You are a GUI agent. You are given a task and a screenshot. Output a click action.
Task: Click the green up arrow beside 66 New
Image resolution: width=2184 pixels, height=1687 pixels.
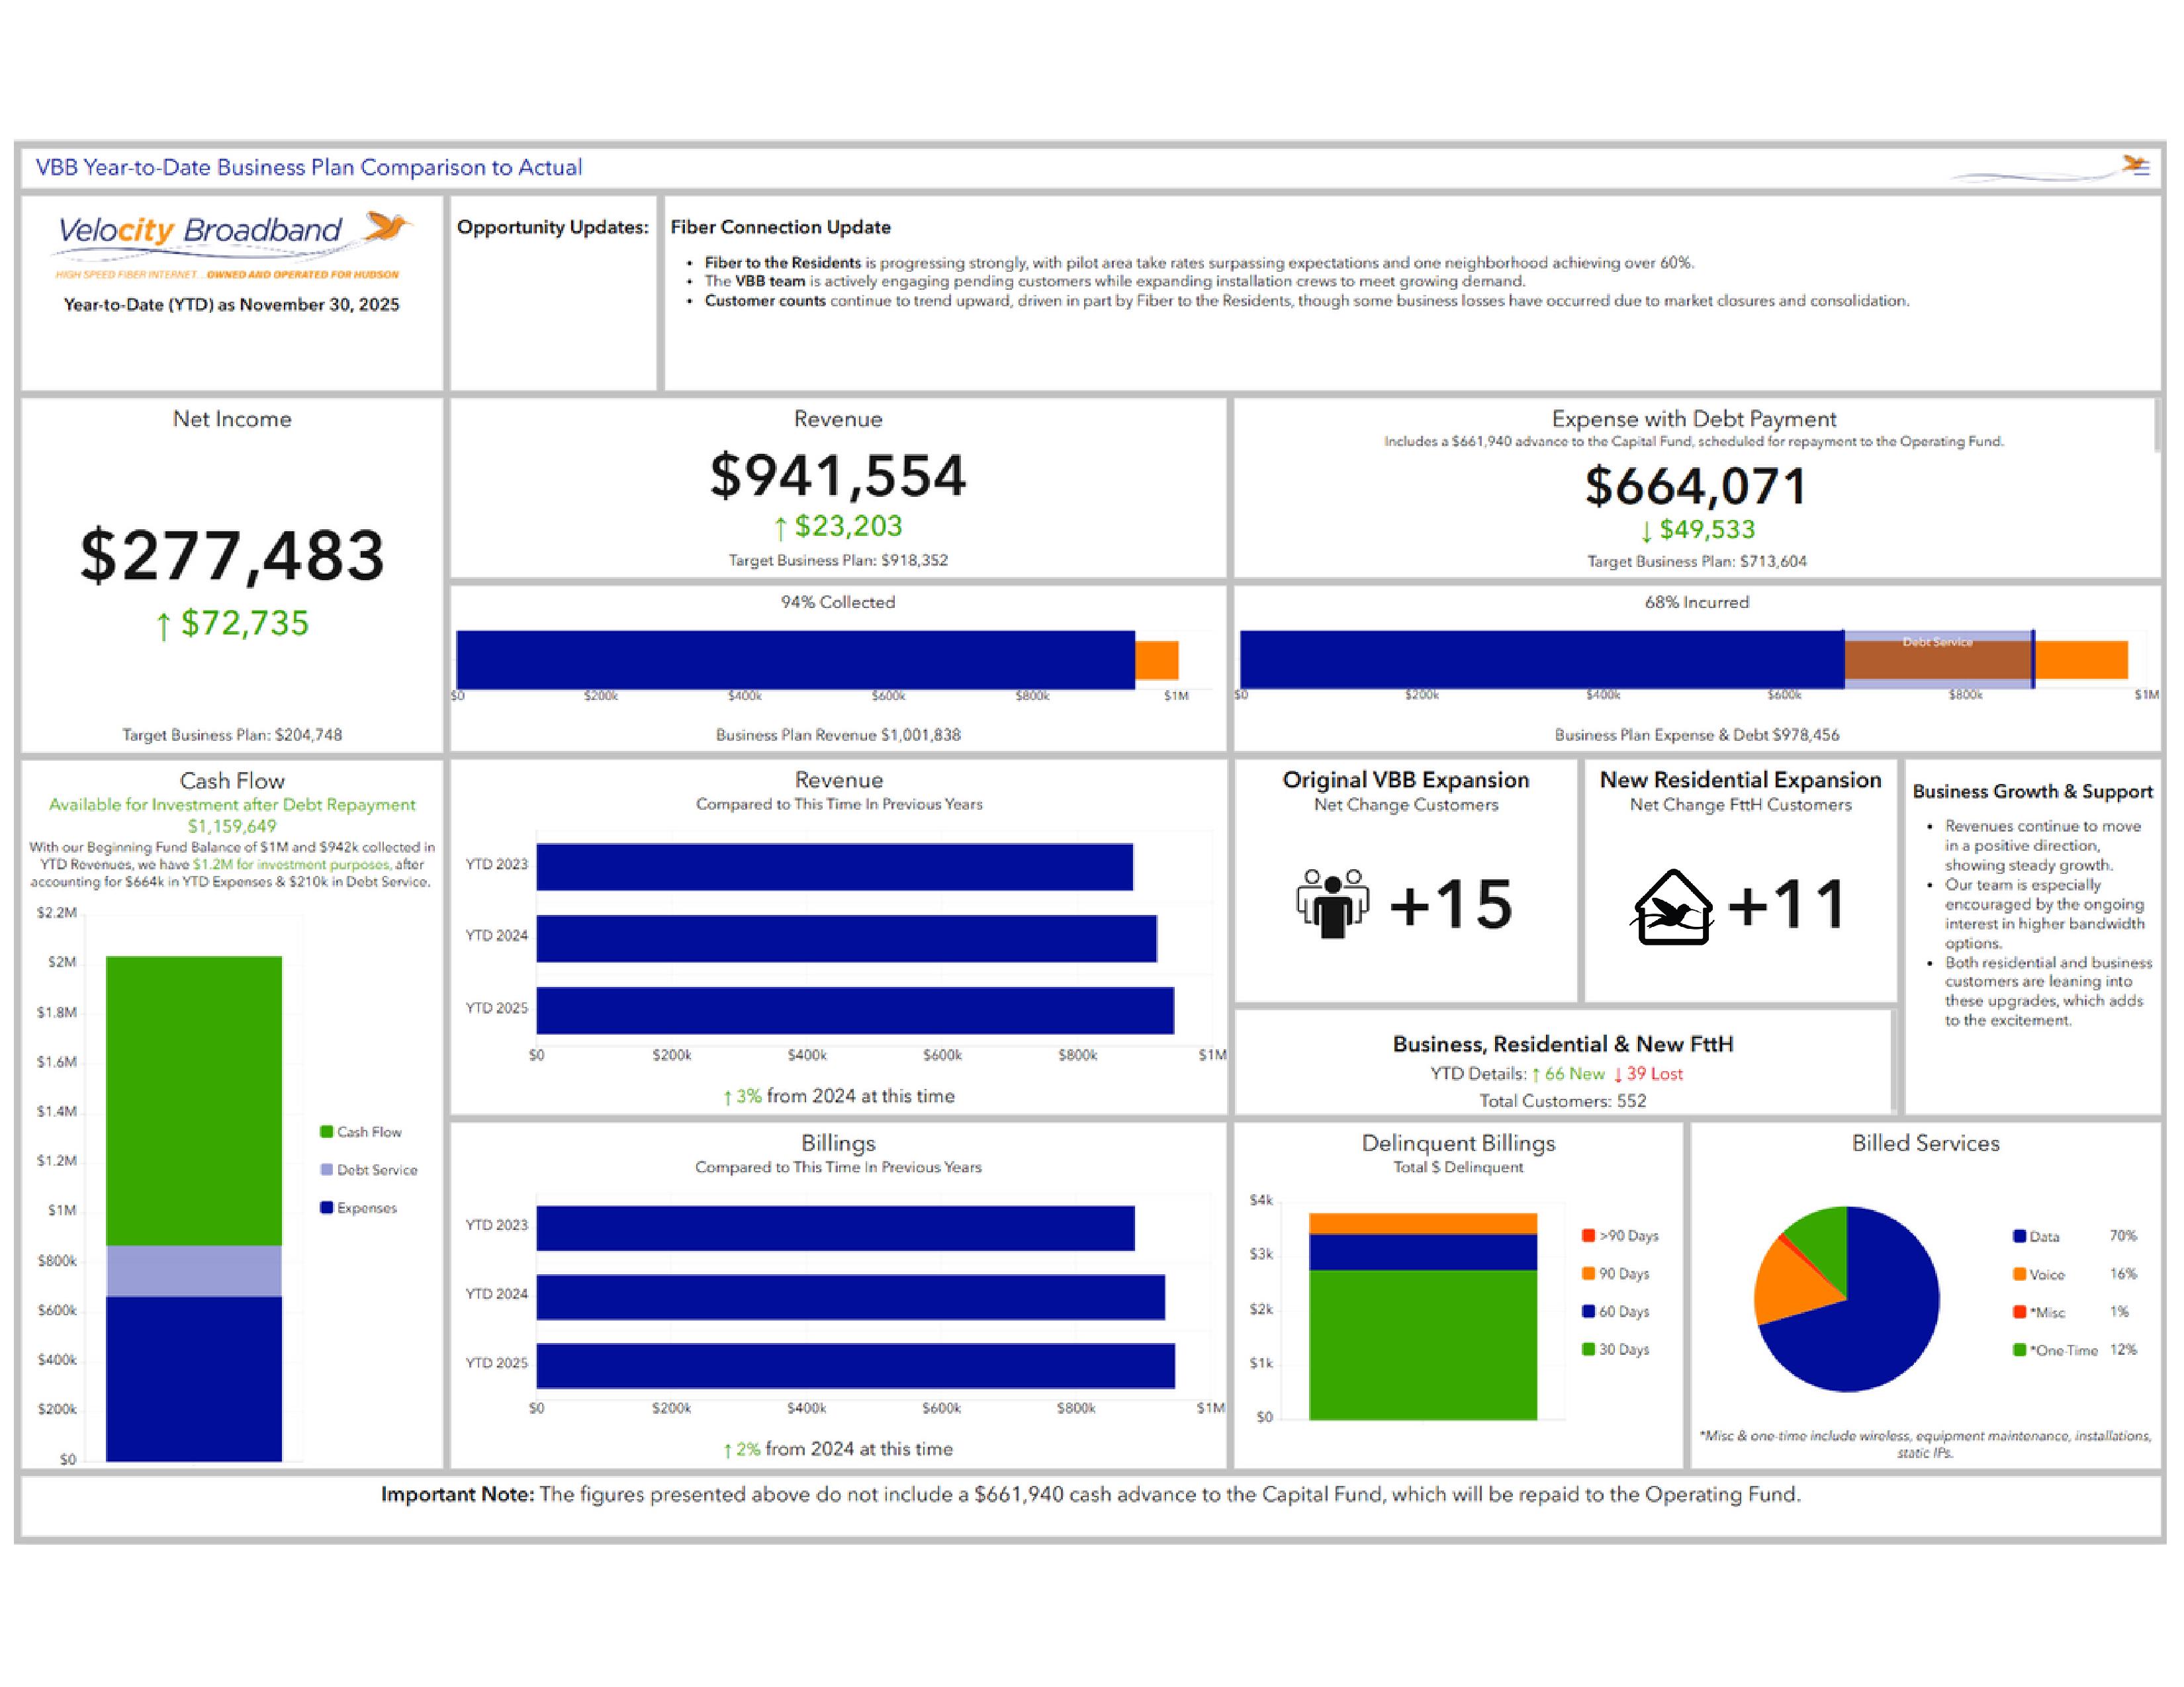(1535, 1074)
